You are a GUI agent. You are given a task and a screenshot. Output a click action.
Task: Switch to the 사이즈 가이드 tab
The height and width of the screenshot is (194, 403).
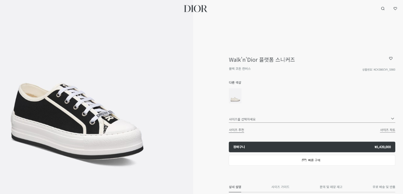tap(280, 187)
